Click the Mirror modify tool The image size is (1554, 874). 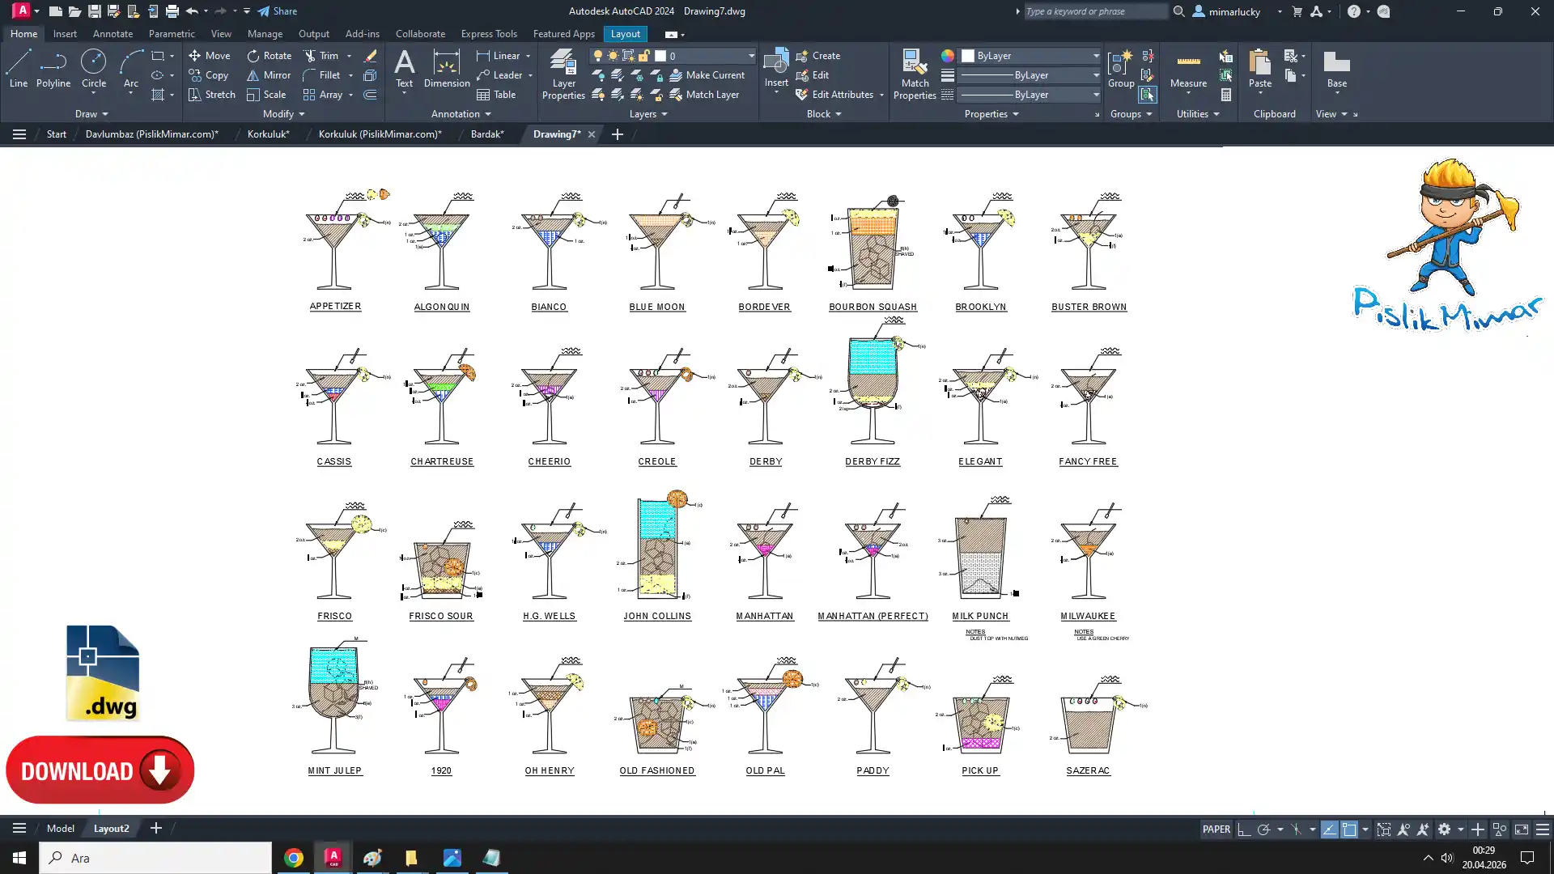point(269,75)
